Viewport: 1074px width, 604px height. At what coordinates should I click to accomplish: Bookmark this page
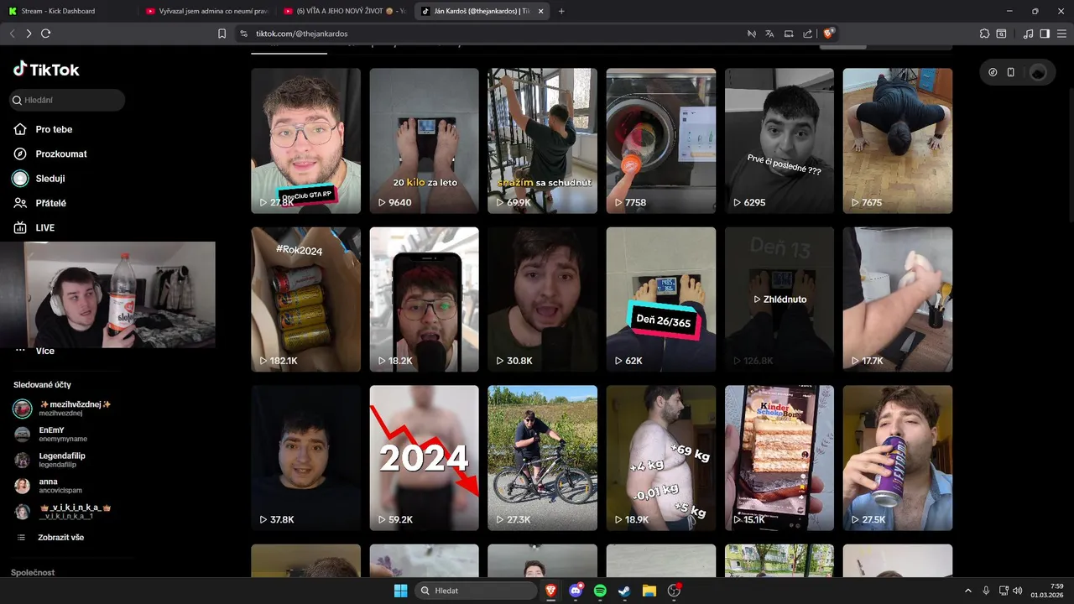pos(222,34)
